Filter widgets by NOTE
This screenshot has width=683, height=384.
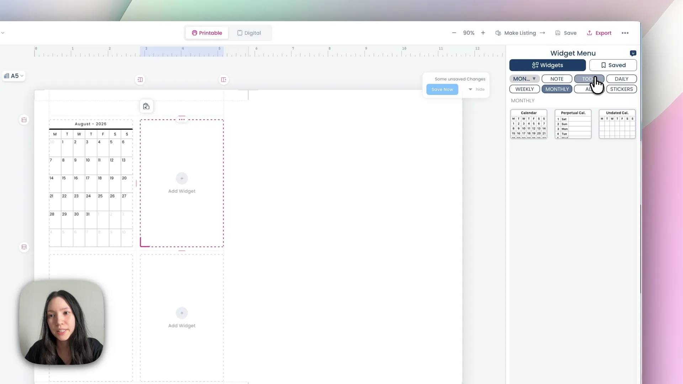557,79
